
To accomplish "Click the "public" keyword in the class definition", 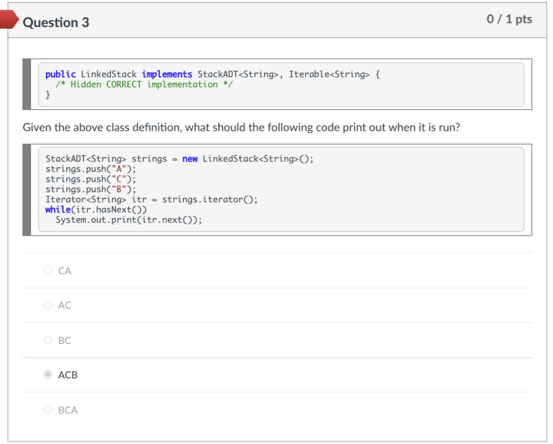I will (x=60, y=74).
